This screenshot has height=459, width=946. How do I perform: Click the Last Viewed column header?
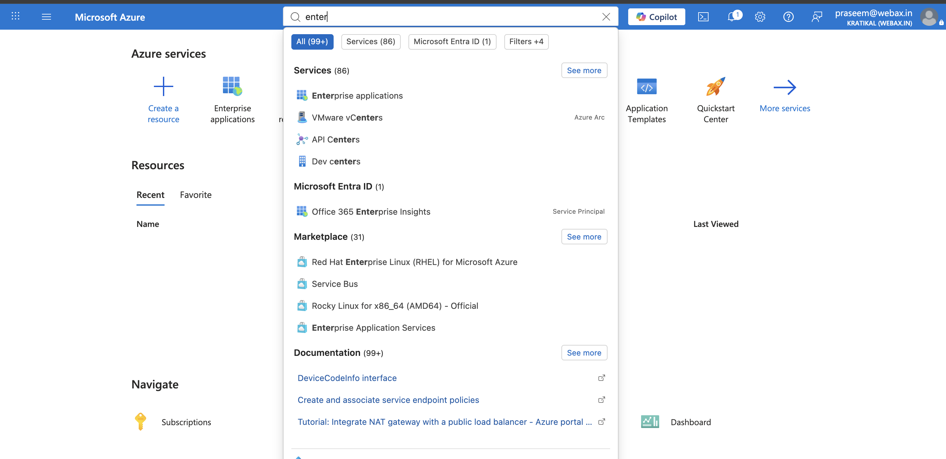point(716,224)
